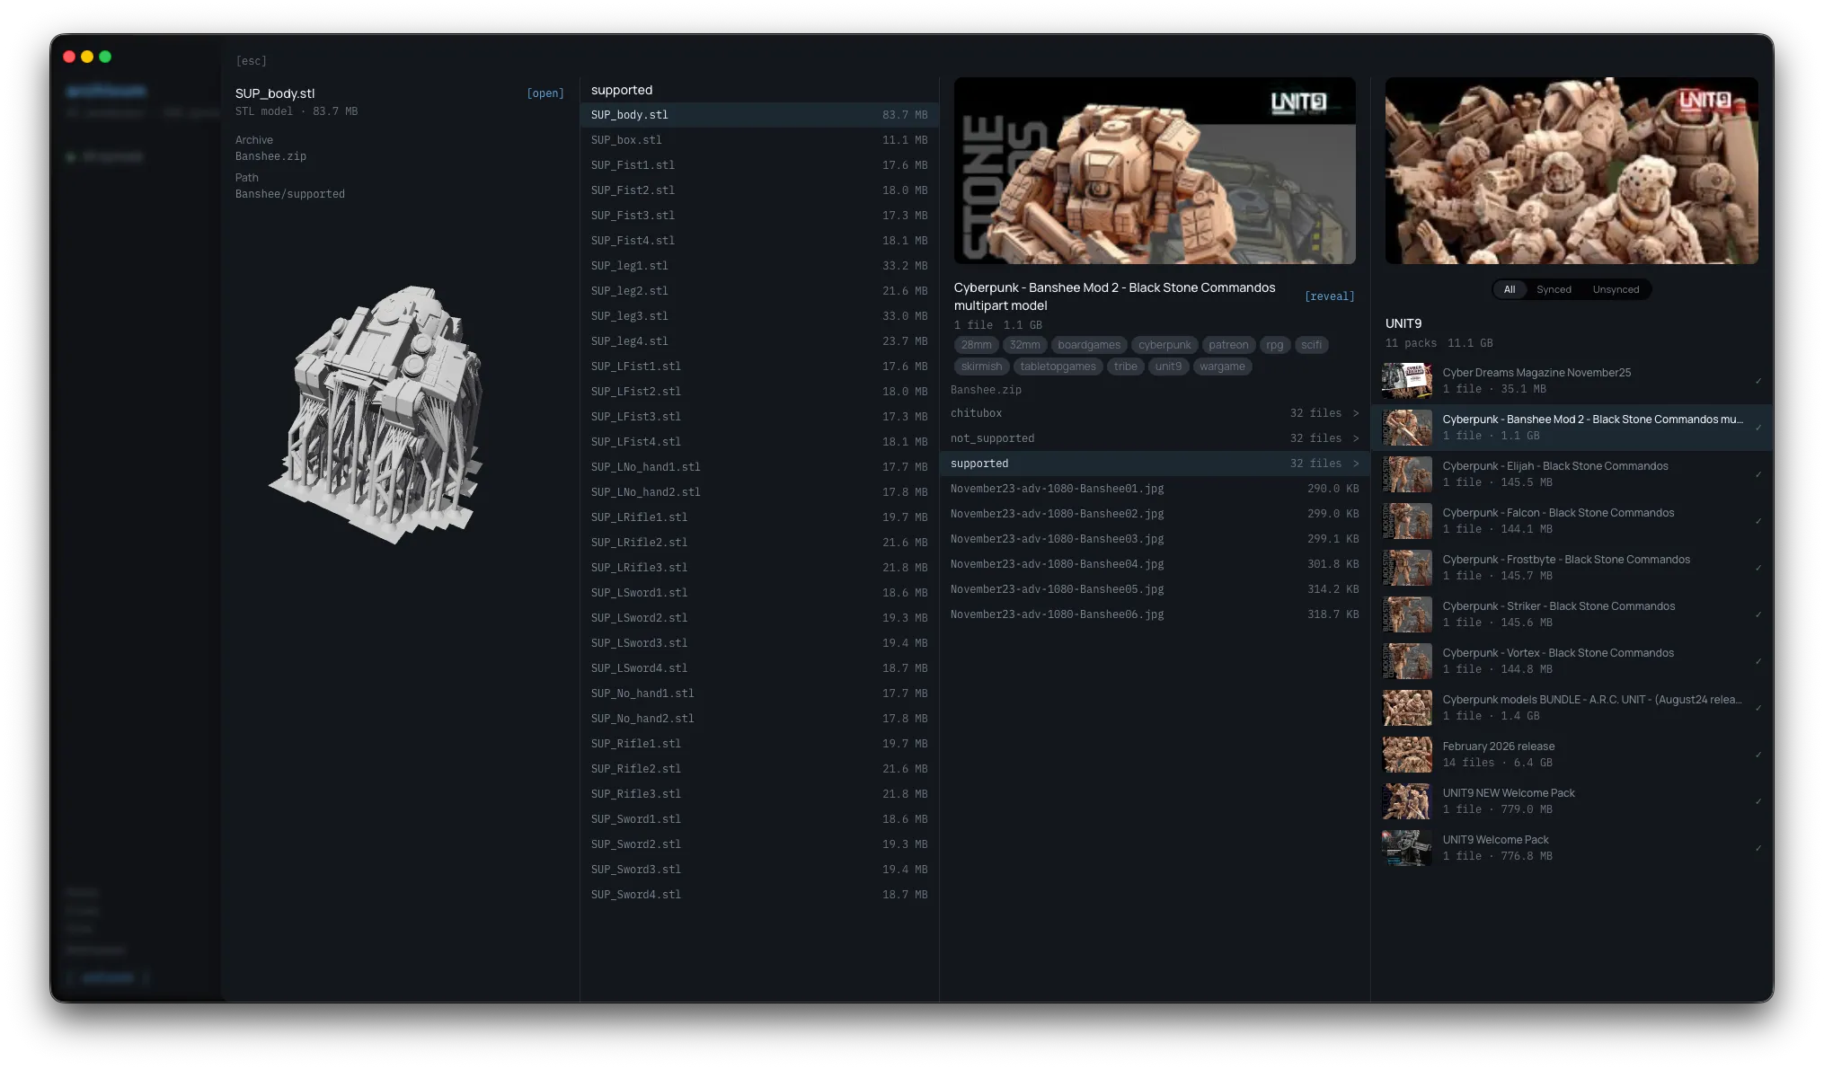
Task: Click sync checkmark on Cyber Dreams Magazine November25
Action: click(1758, 381)
